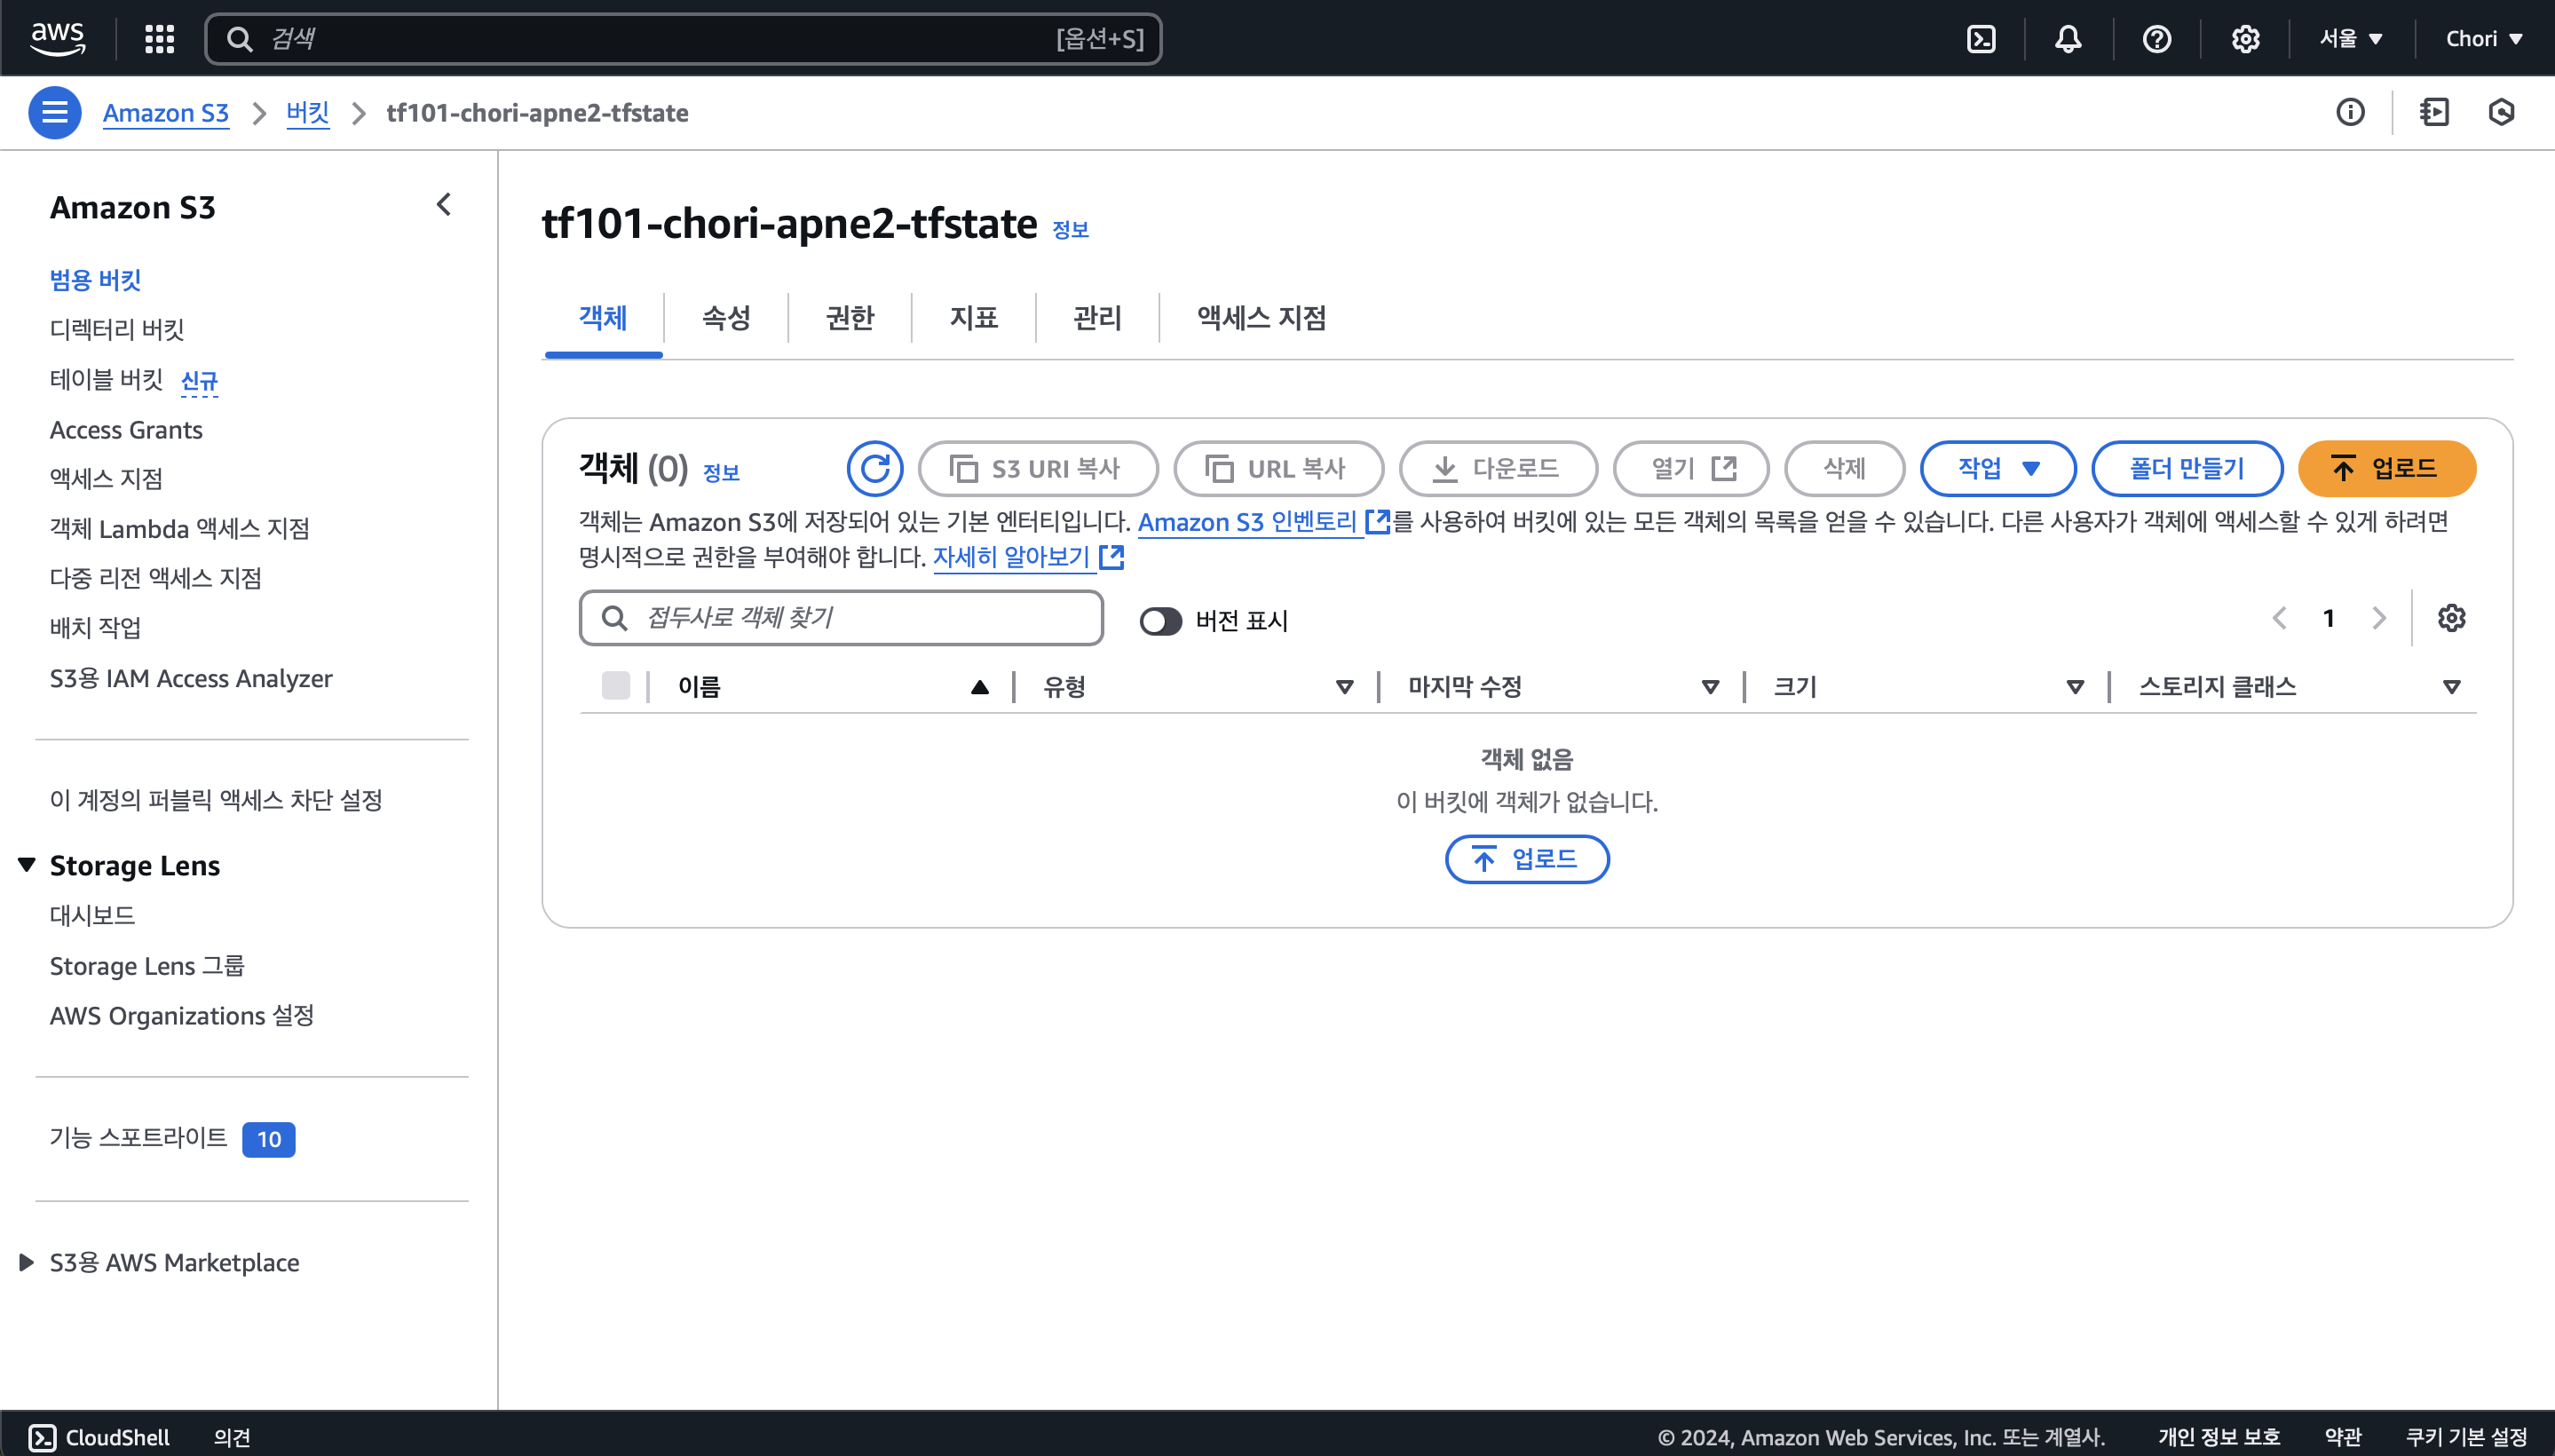The width and height of the screenshot is (2555, 1456).
Task: Open the notifications bell
Action: pos(2068,39)
